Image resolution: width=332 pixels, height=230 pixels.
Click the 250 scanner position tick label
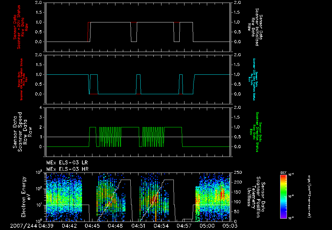coord(238,172)
